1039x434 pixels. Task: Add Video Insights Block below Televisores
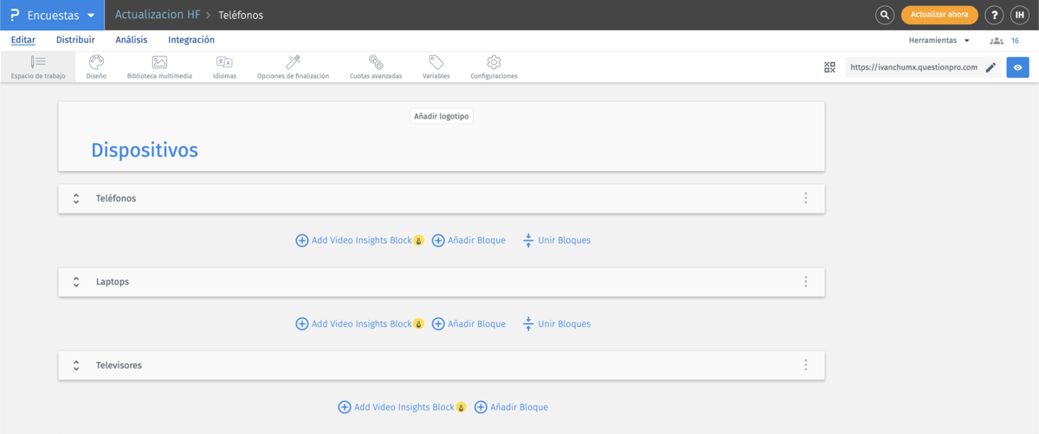[402, 407]
